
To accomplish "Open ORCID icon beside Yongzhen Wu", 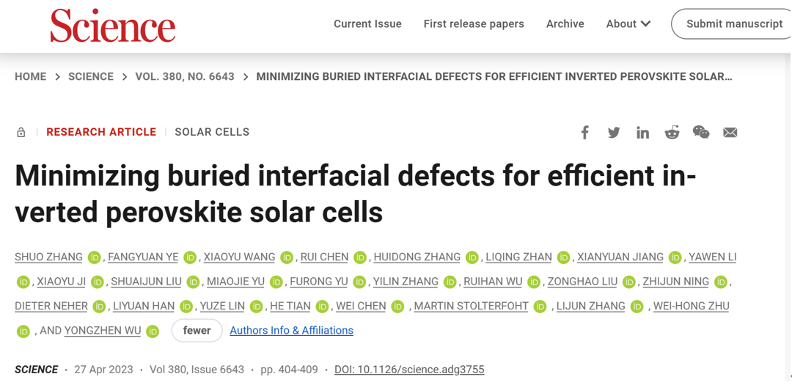I will (x=153, y=331).
